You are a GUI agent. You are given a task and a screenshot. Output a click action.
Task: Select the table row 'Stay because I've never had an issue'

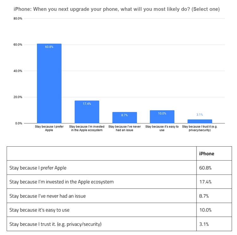48,196
